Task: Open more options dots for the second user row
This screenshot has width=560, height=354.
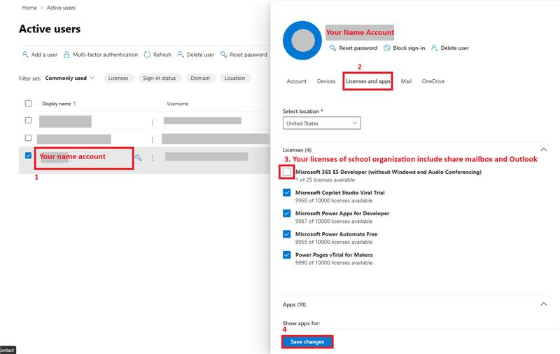Action: [x=153, y=139]
